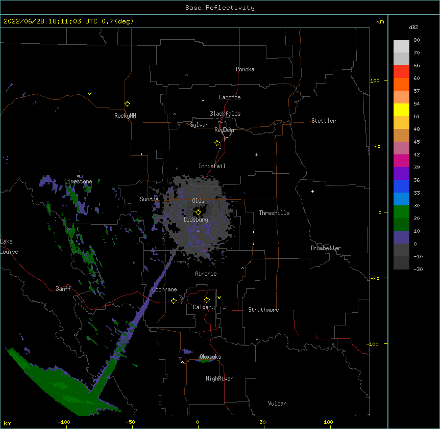Click the 42 value in the dBZ legend
The image size is (440, 429).
(x=417, y=154)
